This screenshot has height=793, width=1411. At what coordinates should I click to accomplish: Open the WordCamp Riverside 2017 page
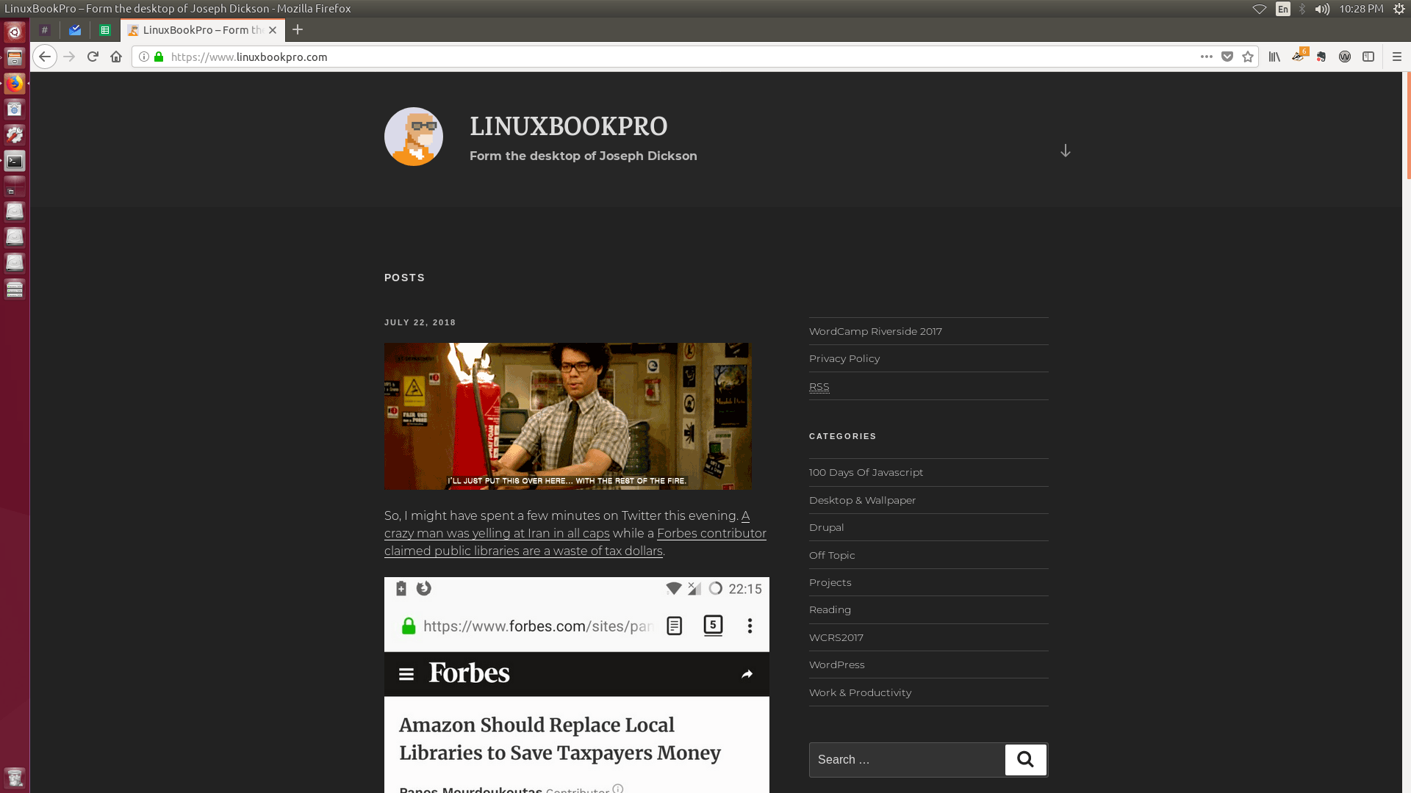pyautogui.click(x=875, y=331)
